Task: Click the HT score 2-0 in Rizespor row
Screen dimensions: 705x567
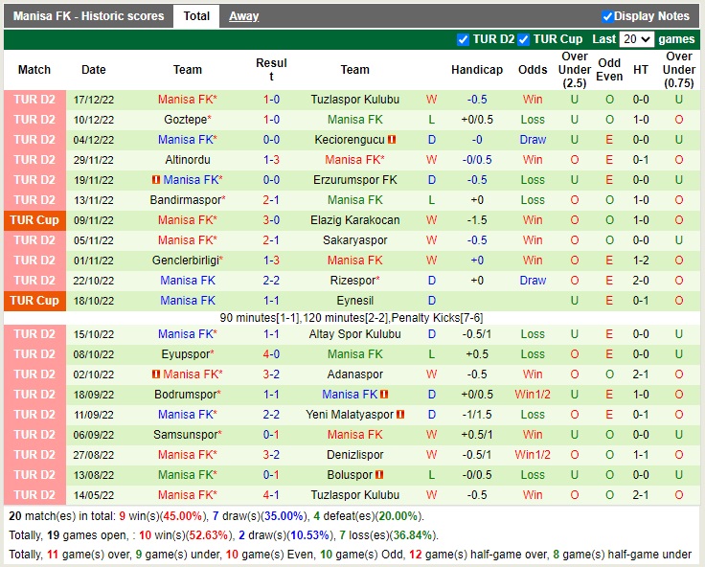Action: point(641,281)
